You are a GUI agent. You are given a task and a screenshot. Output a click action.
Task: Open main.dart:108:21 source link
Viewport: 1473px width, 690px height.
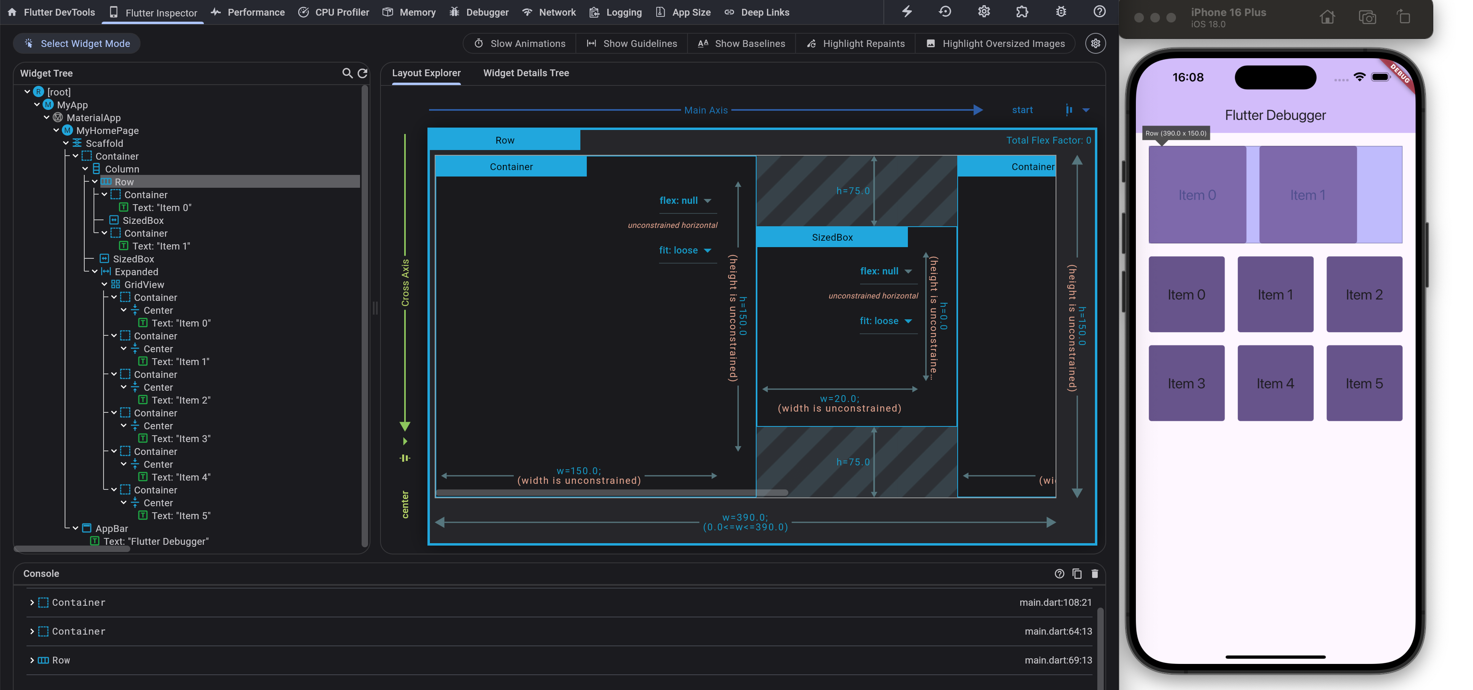coord(1056,603)
